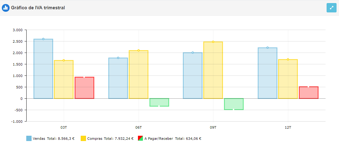Select the green Receber bar for 06T

click(159, 102)
